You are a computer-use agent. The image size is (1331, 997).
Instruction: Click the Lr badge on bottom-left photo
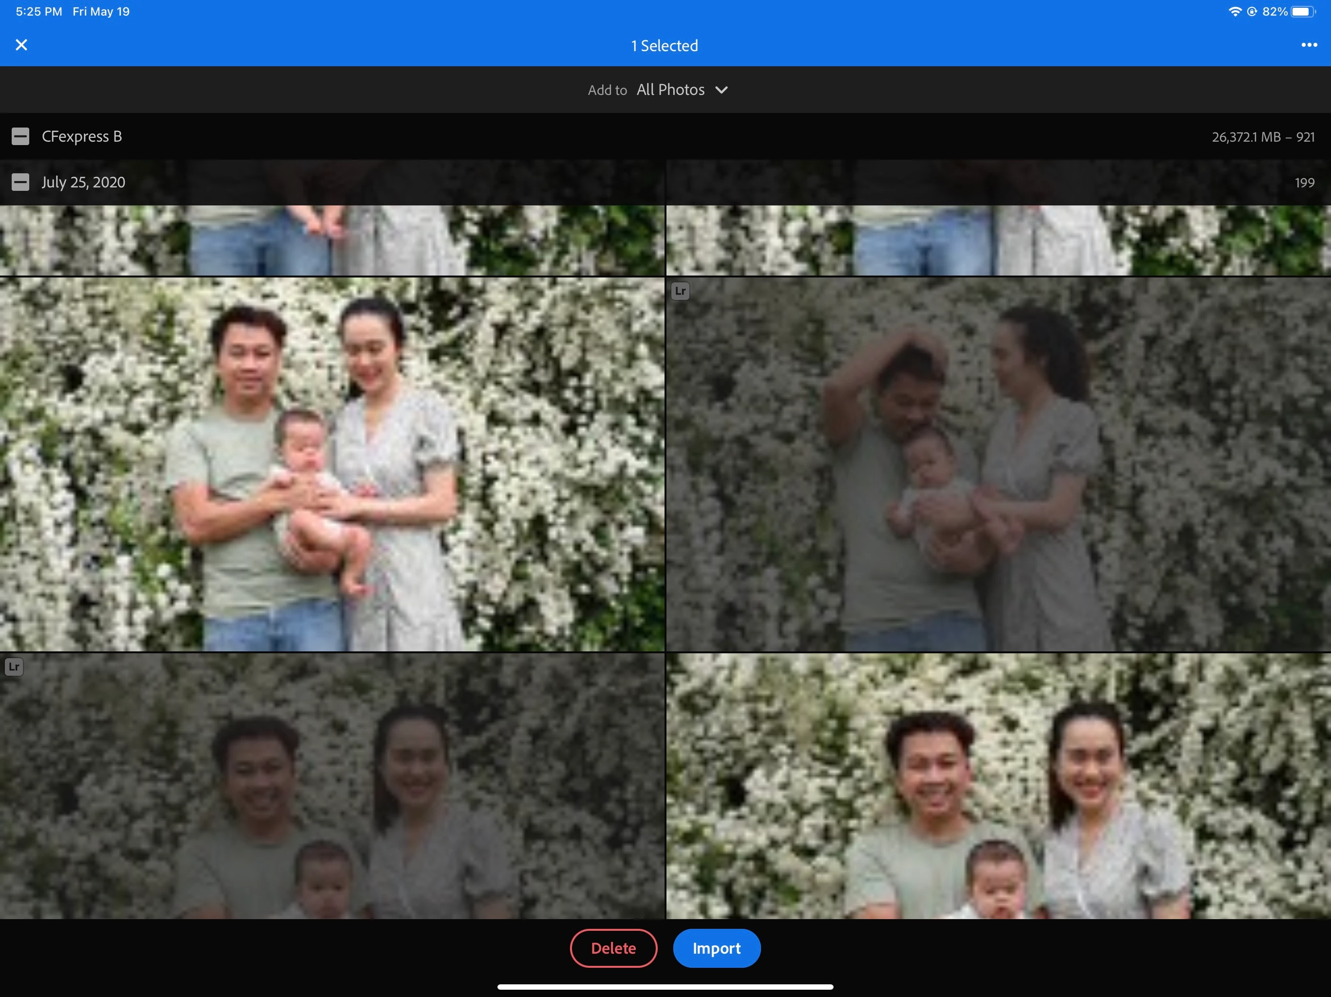pos(14,667)
